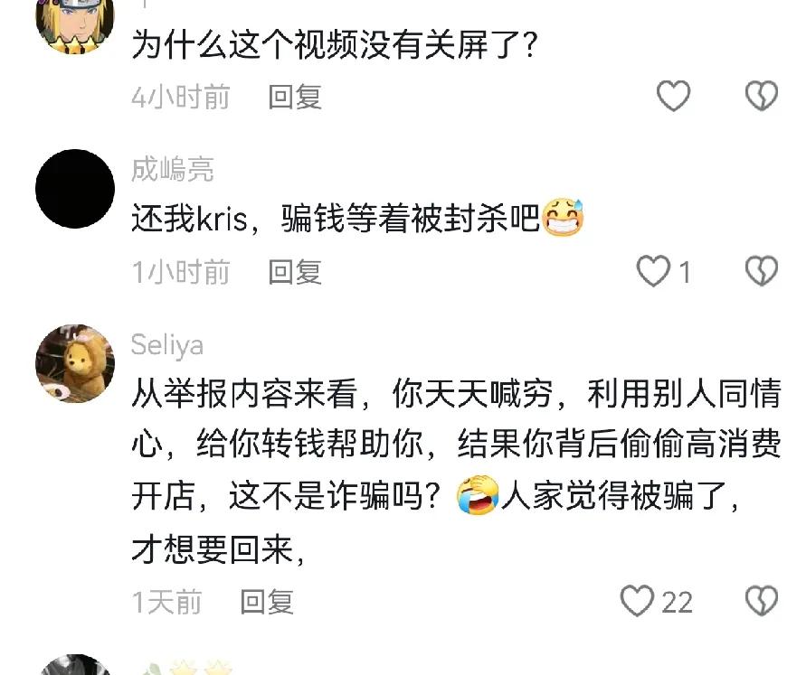Like 成嵨亮's comment with 1 like
Viewport: 806px width, 675px height.
653,271
